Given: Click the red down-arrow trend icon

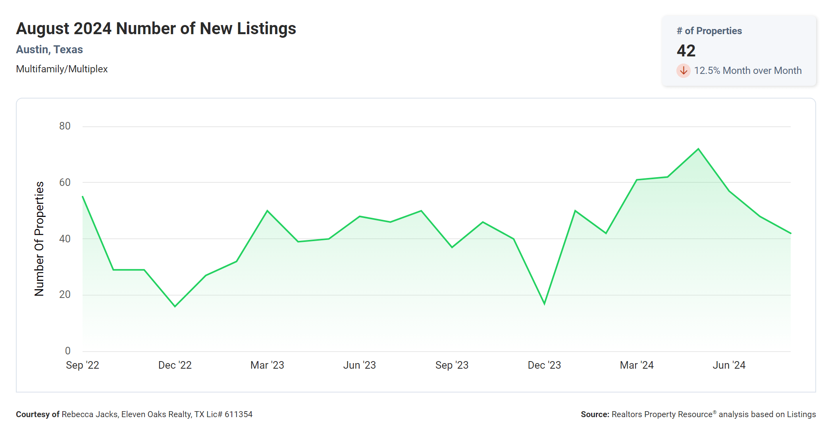Looking at the screenshot, I should 683,71.
